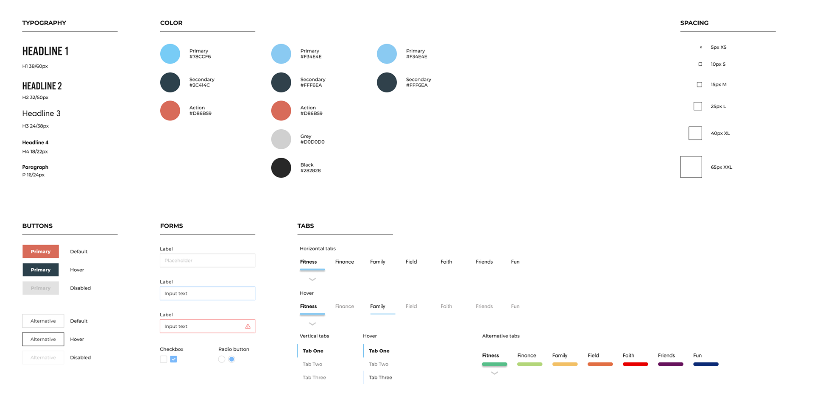This screenshot has width=814, height=404.
Task: Click the Alternative button labeled Hover
Action: point(43,339)
